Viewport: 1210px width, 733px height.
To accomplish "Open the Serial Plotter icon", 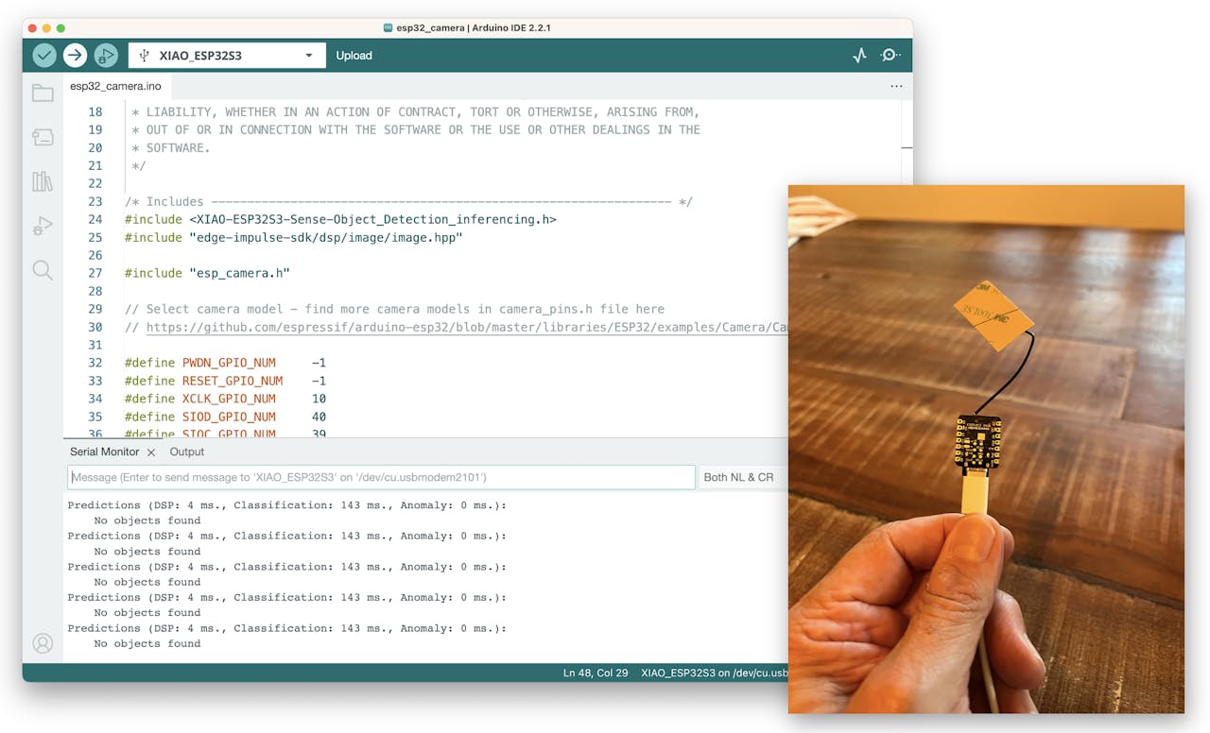I will pos(859,56).
